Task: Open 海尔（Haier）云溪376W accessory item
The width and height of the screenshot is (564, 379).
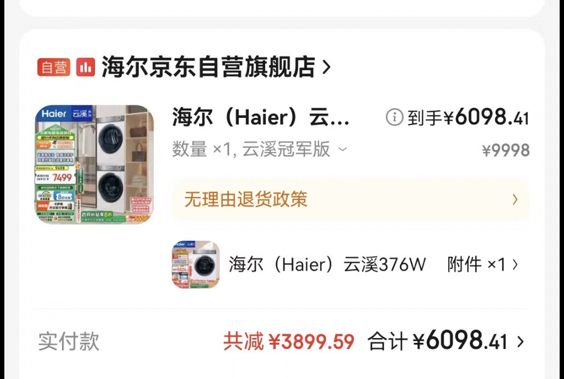Action: click(327, 265)
